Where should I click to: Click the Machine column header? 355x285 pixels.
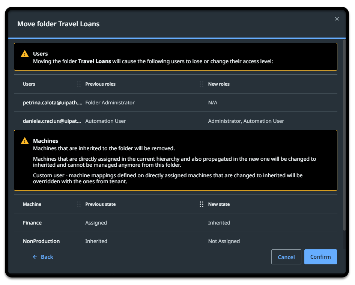(x=32, y=204)
